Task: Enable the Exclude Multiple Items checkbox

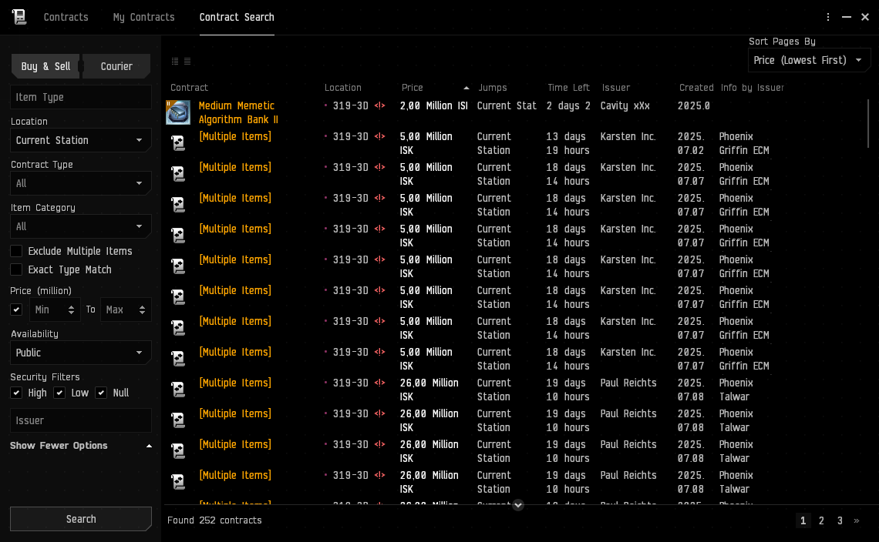Action: pos(16,251)
